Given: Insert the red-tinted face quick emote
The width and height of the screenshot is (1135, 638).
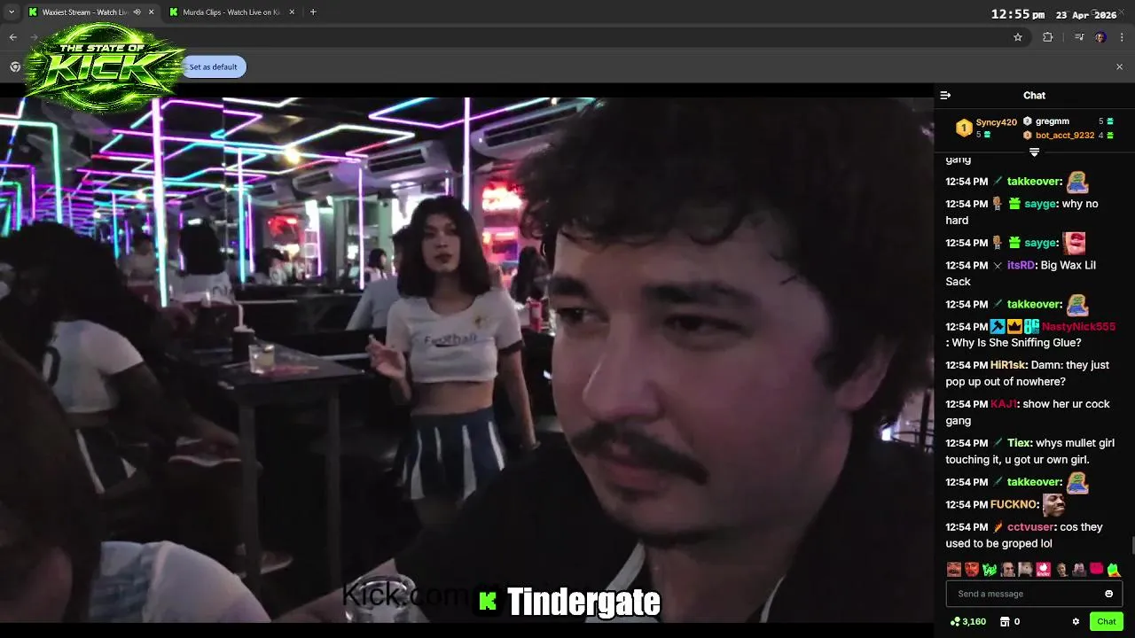Looking at the screenshot, I should pyautogui.click(x=972, y=570).
